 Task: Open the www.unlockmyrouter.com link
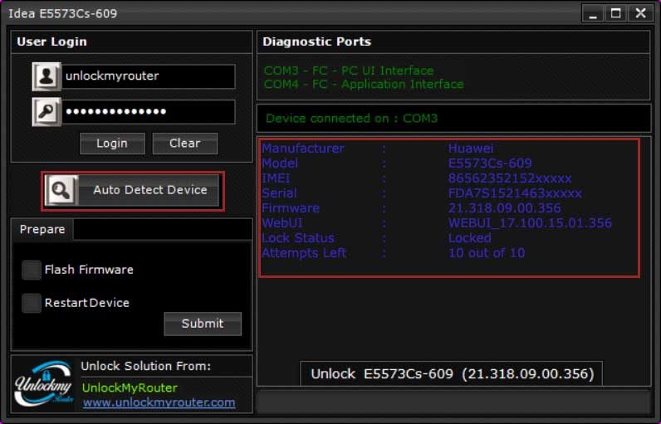159,402
